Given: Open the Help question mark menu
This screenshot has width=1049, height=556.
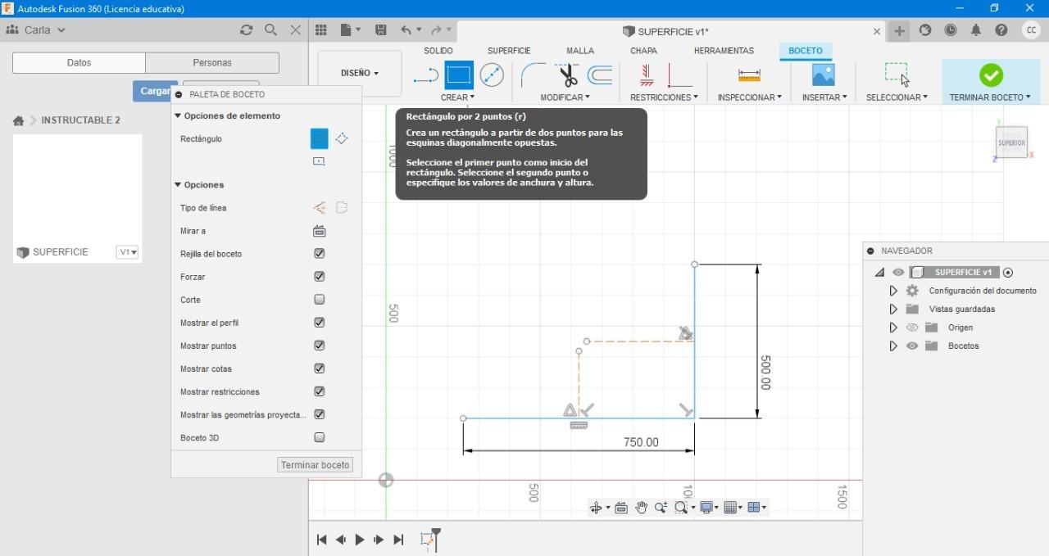Looking at the screenshot, I should 1001,30.
